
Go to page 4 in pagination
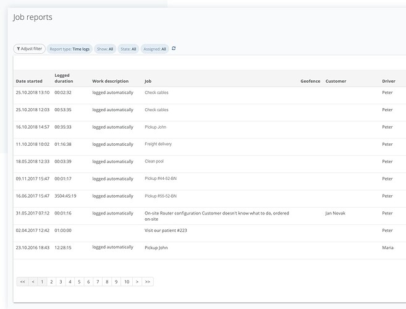(70, 282)
